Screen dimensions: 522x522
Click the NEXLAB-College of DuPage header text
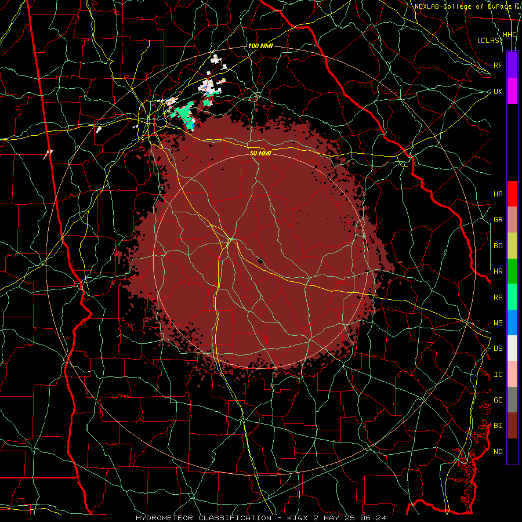point(463,6)
